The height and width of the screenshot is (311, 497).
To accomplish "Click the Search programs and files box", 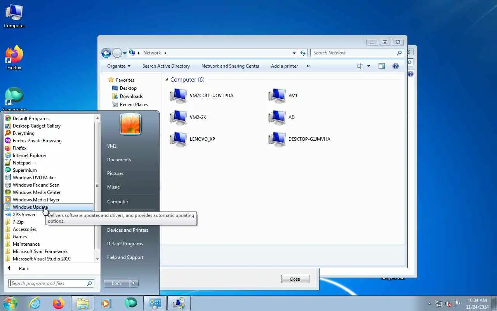I will pyautogui.click(x=51, y=283).
